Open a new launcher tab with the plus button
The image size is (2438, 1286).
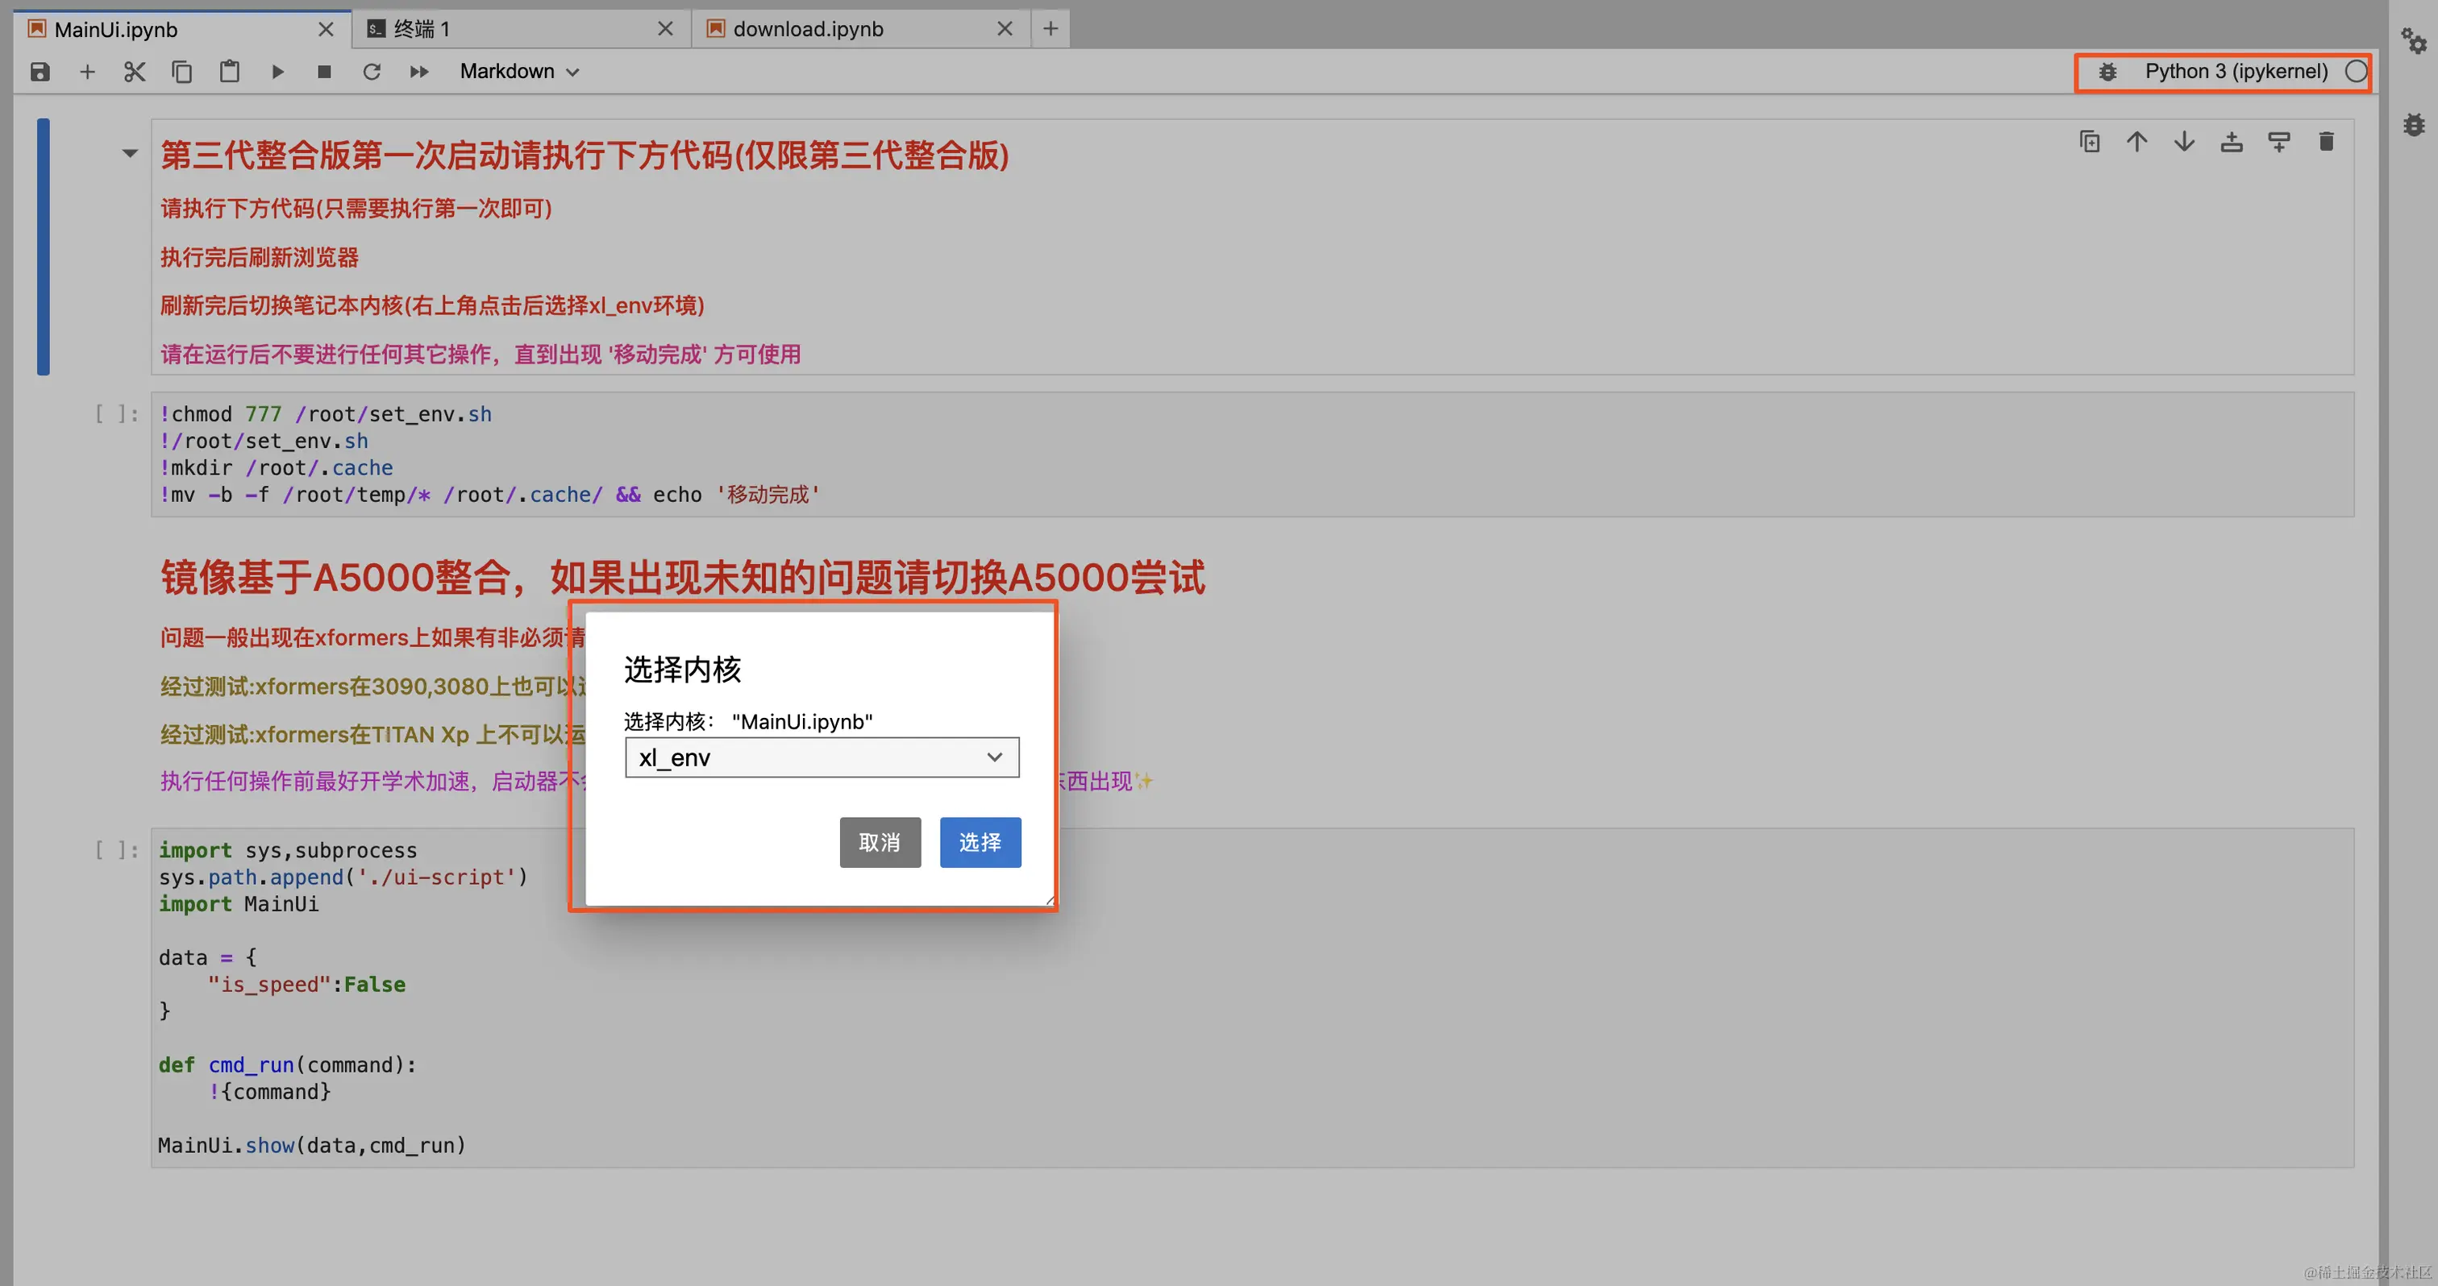tap(1051, 29)
